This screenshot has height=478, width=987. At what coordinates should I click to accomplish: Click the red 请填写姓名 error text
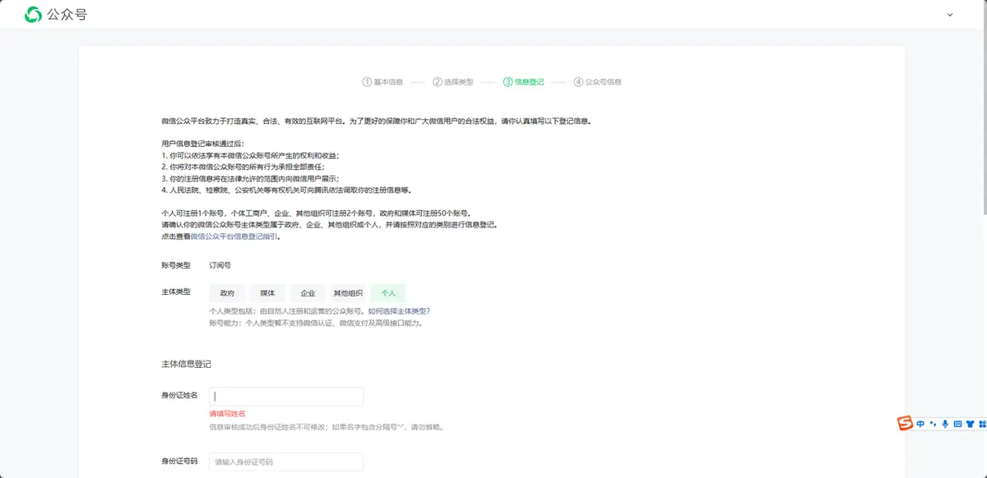pyautogui.click(x=228, y=414)
